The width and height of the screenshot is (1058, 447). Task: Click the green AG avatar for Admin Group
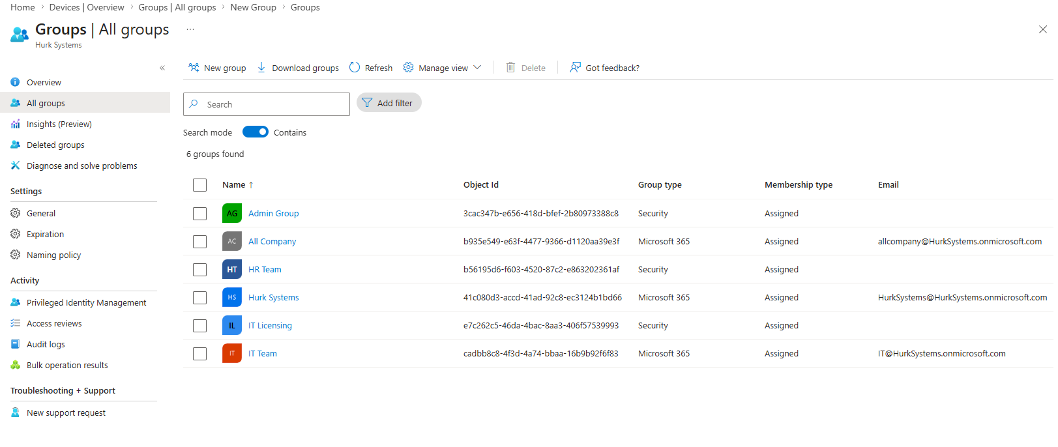click(232, 213)
